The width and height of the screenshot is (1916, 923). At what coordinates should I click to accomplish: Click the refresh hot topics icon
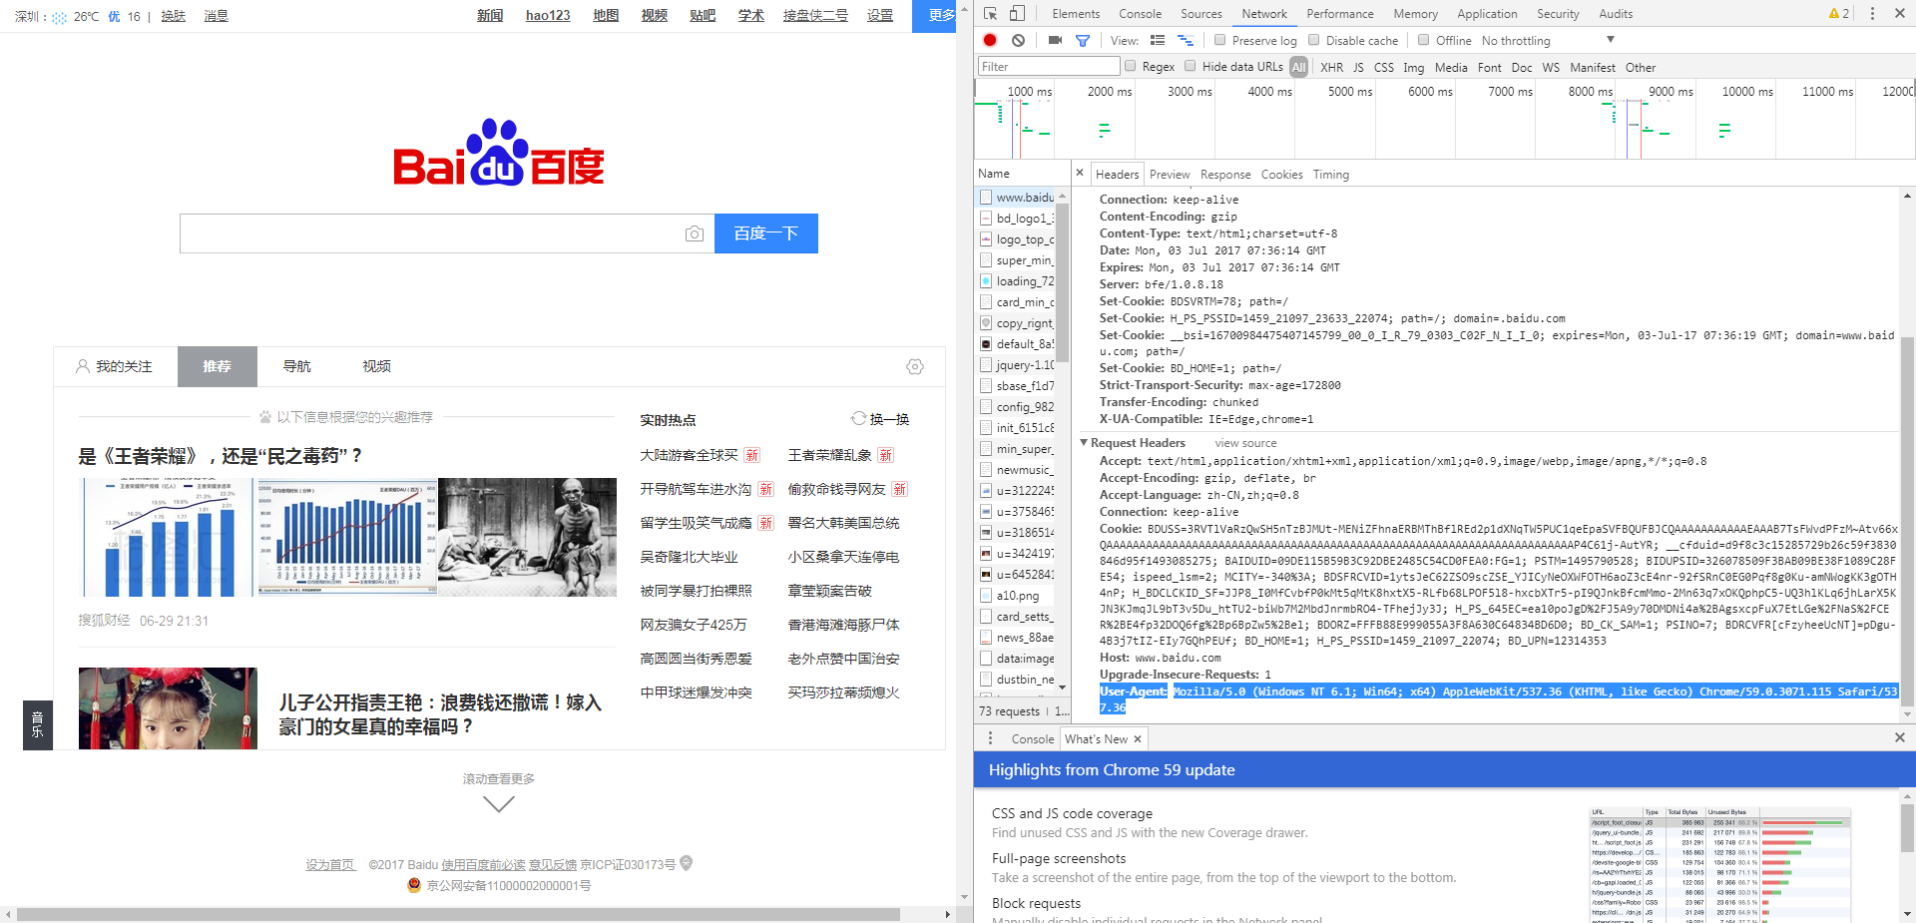click(858, 418)
